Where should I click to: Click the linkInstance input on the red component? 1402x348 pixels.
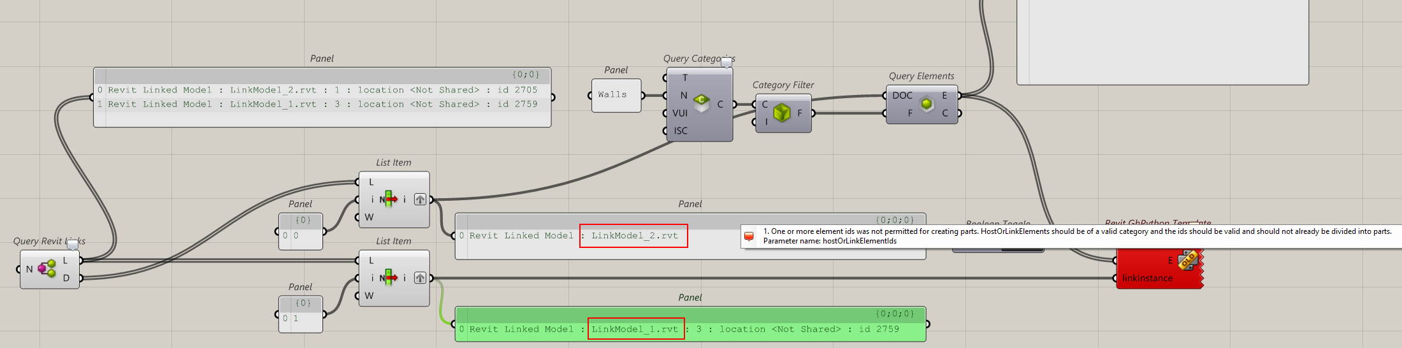pyautogui.click(x=1147, y=278)
